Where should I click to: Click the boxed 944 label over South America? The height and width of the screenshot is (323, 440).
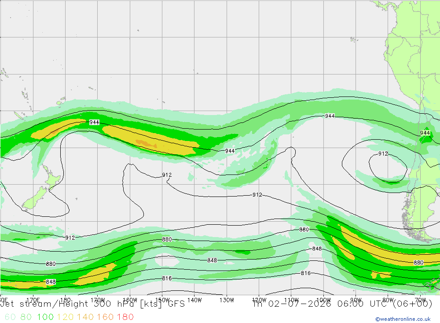(x=425, y=133)
